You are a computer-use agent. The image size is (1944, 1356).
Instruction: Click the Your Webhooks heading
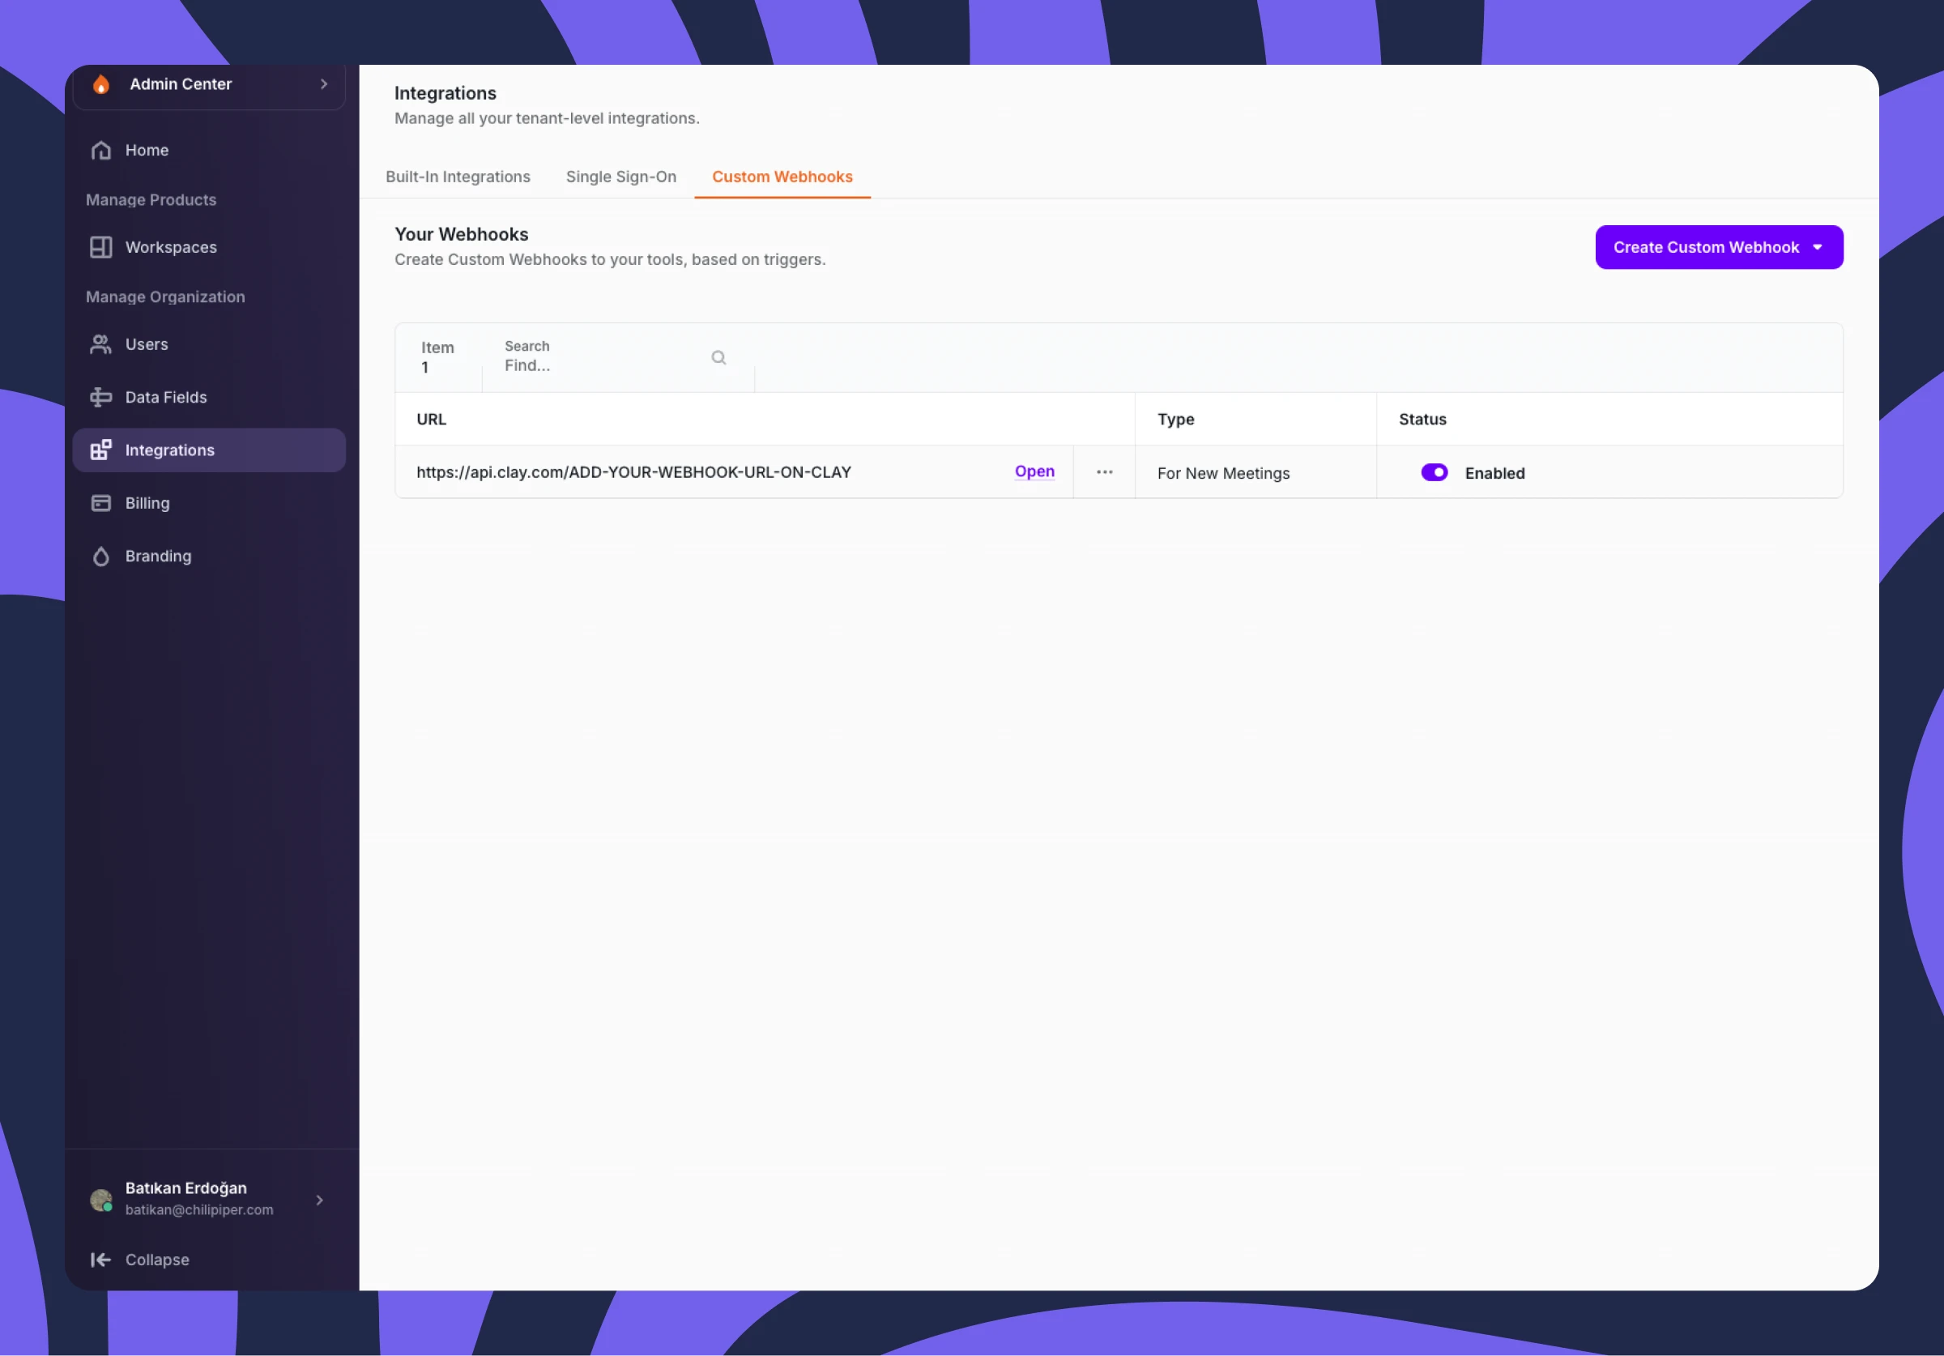[x=462, y=234]
